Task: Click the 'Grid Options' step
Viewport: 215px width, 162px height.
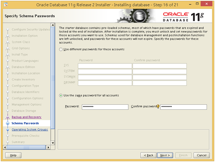Action: point(21,48)
